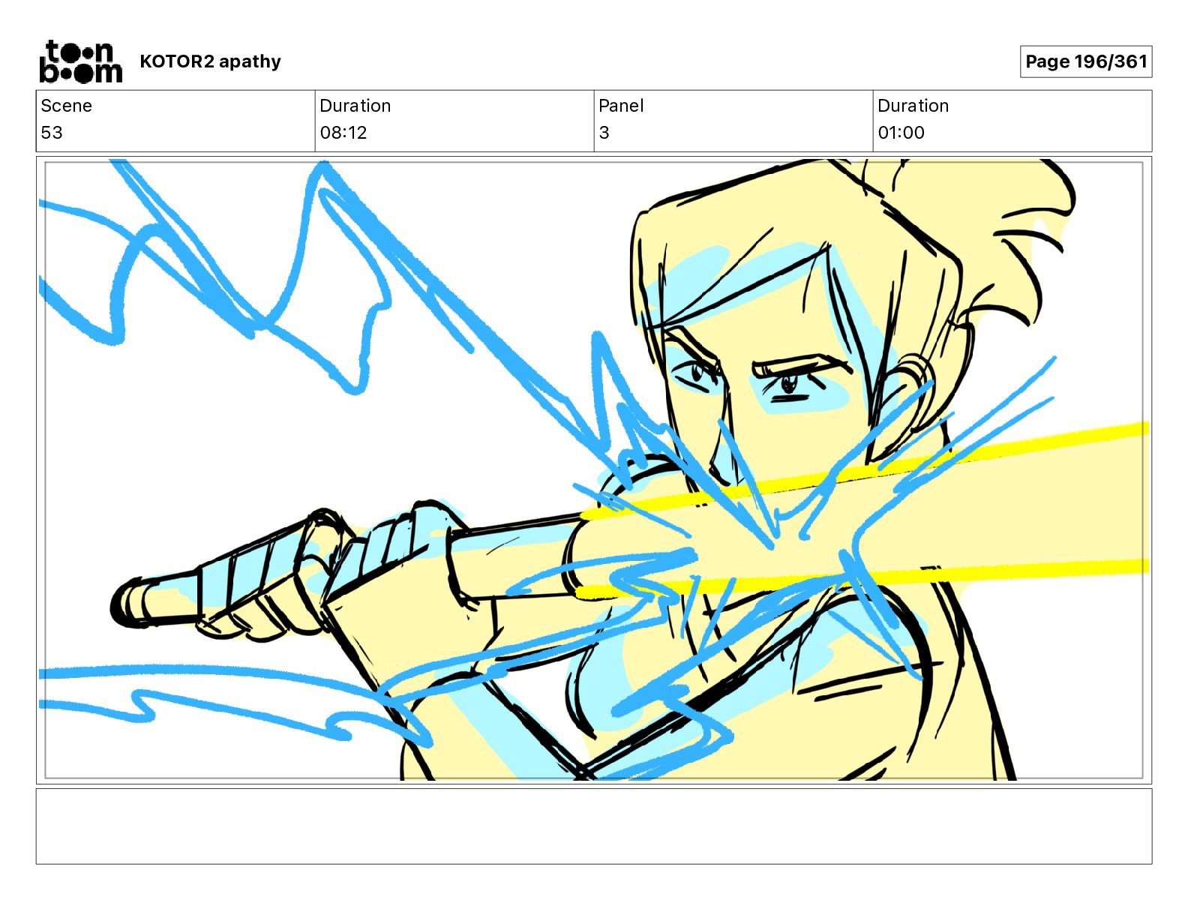Click the scene duration value "08:12"
This screenshot has width=1188, height=918.
343,133
